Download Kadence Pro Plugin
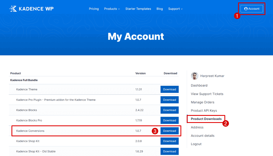This screenshot has height=156, width=273. 170,100
